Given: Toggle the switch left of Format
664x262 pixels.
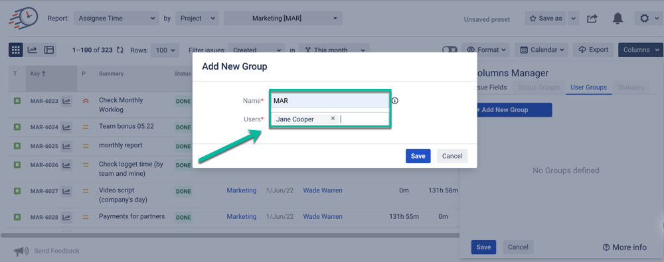Looking at the screenshot, I should [450, 50].
